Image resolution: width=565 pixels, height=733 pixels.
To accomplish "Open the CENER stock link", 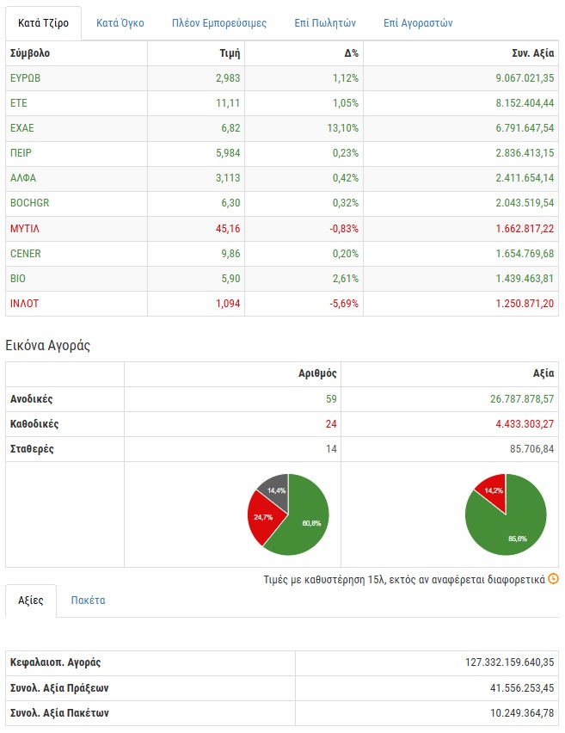I will [x=26, y=254].
